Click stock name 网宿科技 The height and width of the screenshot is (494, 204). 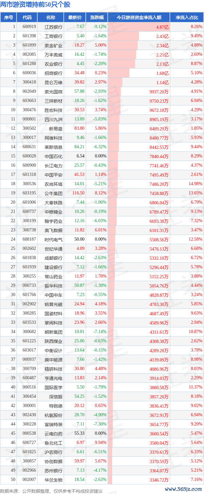click(54, 138)
